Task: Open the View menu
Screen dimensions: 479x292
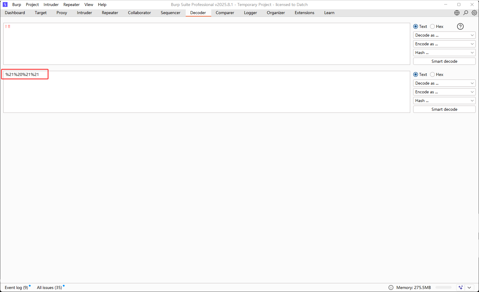Action: click(x=89, y=5)
